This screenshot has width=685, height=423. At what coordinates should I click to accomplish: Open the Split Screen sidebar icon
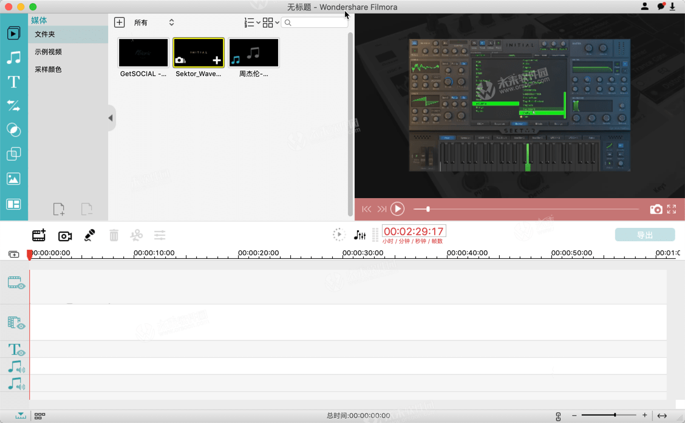click(x=13, y=204)
